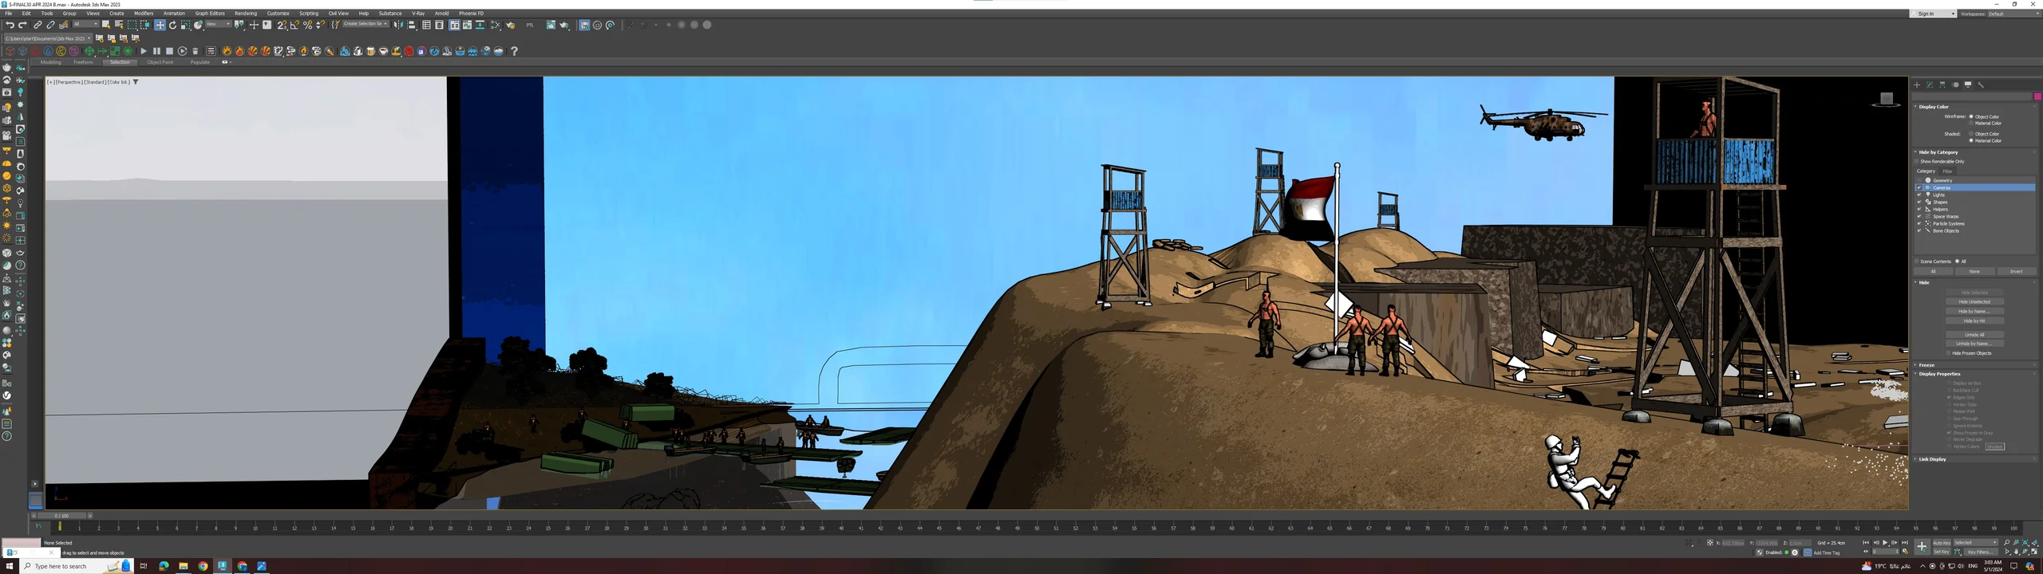
Task: Click the Hide by Name button
Action: tap(1974, 312)
